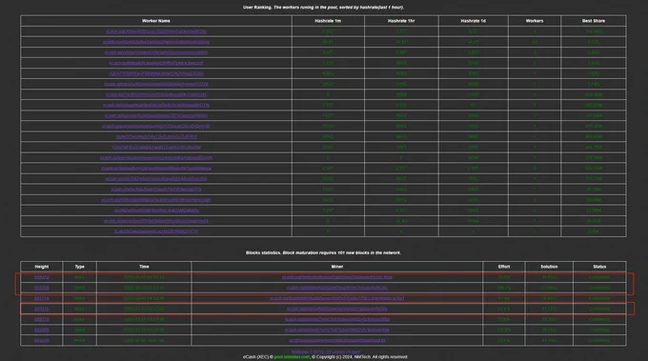
Task: Click the 'Workers' column header
Action: point(535,21)
